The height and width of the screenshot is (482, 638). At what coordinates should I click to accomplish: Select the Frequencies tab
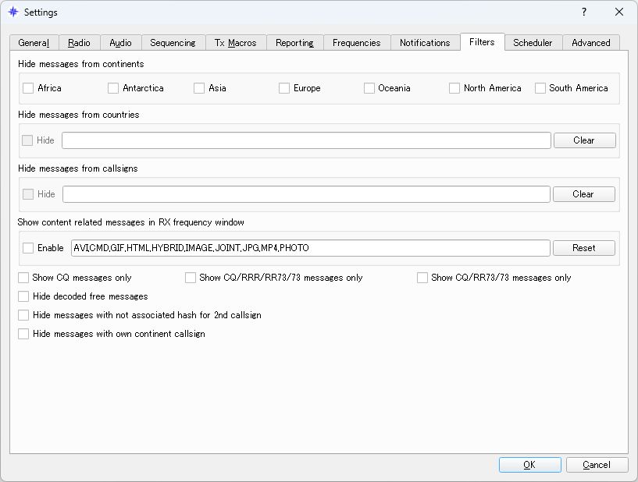click(x=357, y=43)
